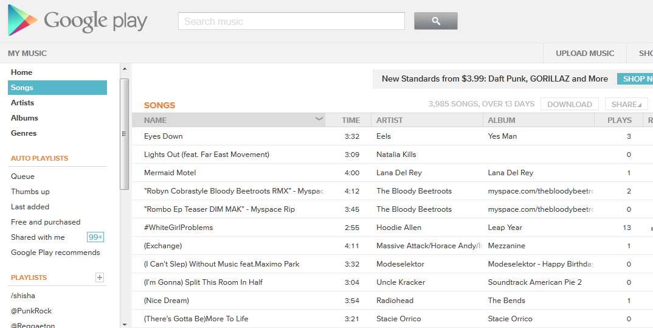Screen dimensions: 653x328
Task: Open the @PunkRock playlist
Action: click(32, 311)
